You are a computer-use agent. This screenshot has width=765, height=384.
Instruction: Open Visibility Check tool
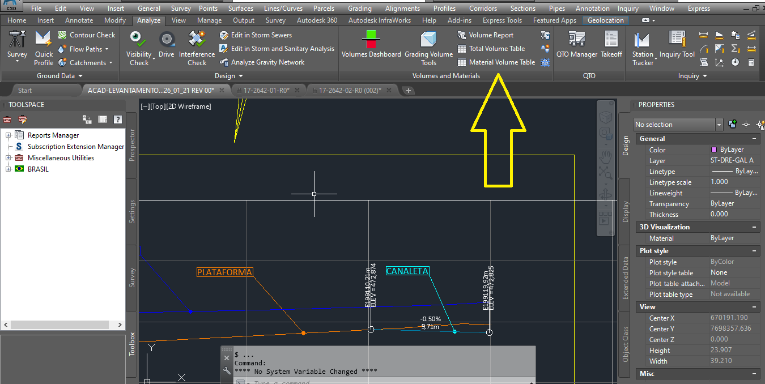tap(139, 48)
